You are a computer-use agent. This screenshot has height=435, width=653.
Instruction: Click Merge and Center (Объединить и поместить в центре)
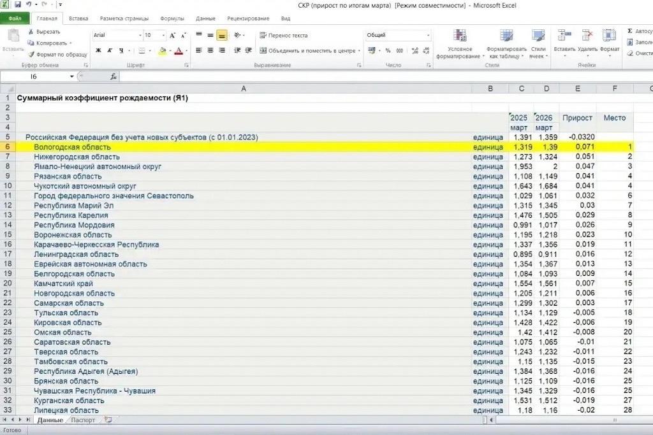[307, 51]
